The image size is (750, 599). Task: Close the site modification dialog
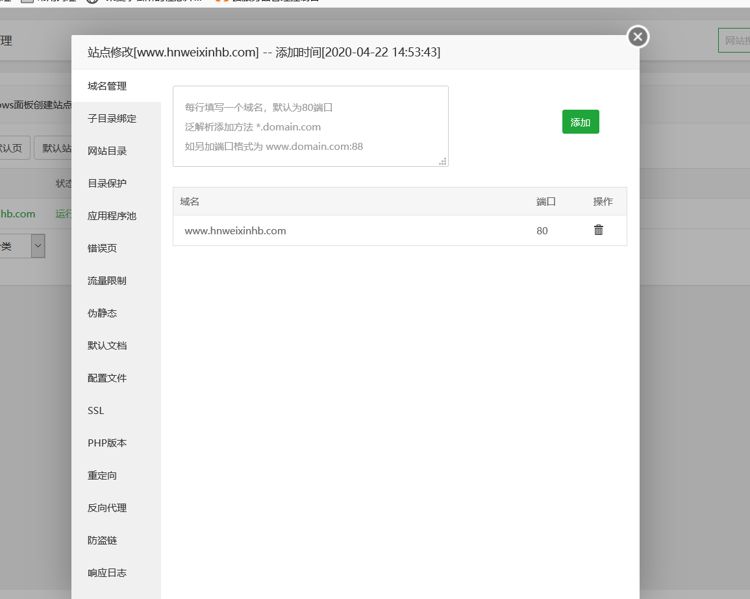tap(638, 37)
